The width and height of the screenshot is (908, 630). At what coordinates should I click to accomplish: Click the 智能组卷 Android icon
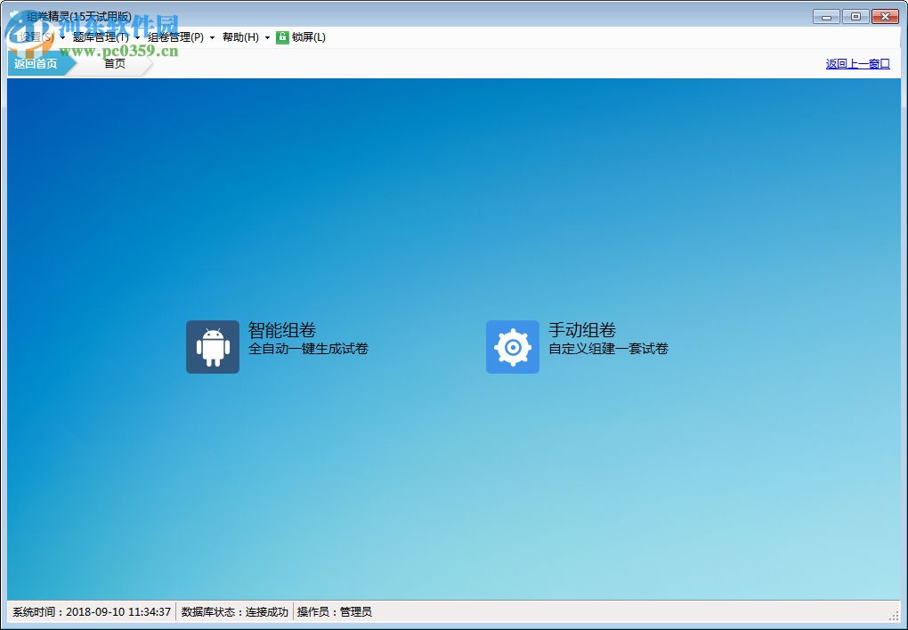coord(213,346)
